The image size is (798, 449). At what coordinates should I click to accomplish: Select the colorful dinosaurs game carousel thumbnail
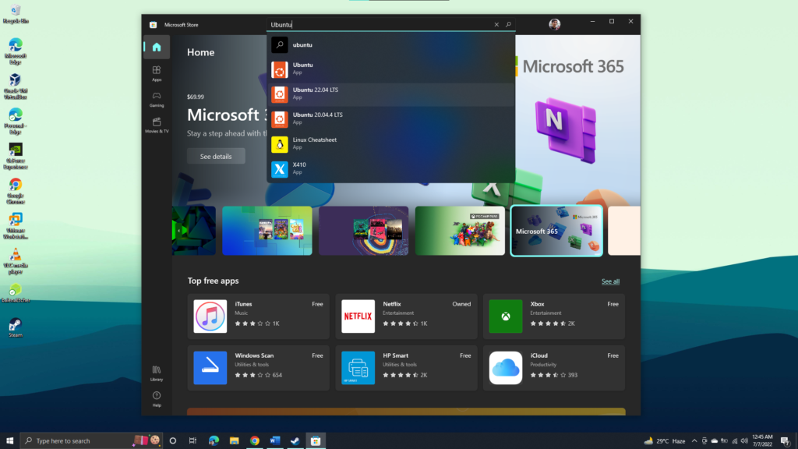pos(460,231)
